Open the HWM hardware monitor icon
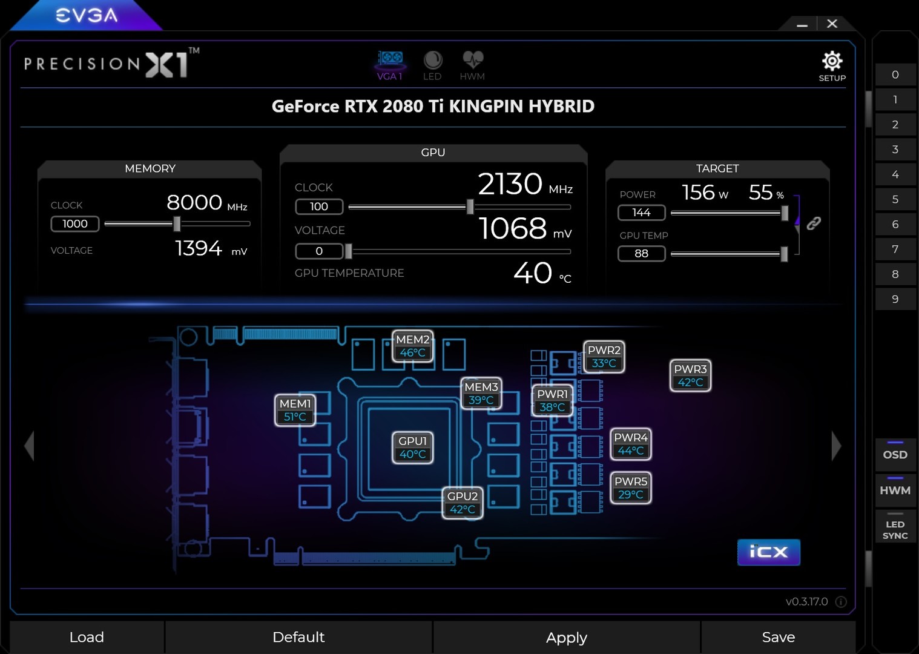 472,64
